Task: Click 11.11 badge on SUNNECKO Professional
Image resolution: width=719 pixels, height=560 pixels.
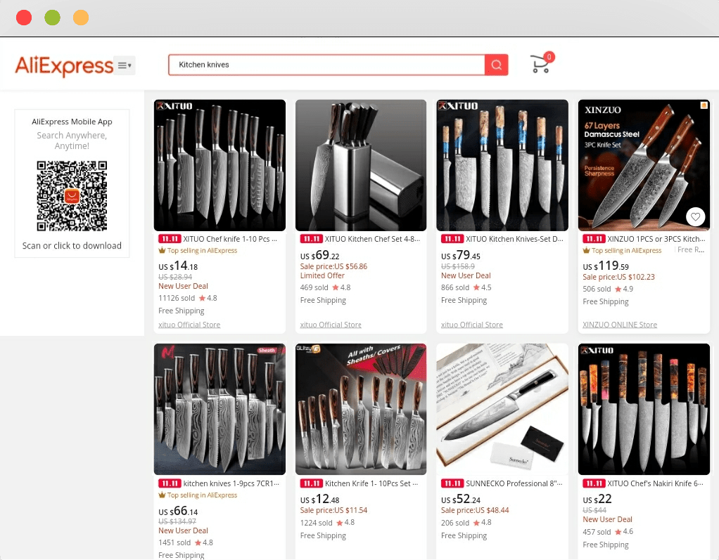Action: (452, 483)
